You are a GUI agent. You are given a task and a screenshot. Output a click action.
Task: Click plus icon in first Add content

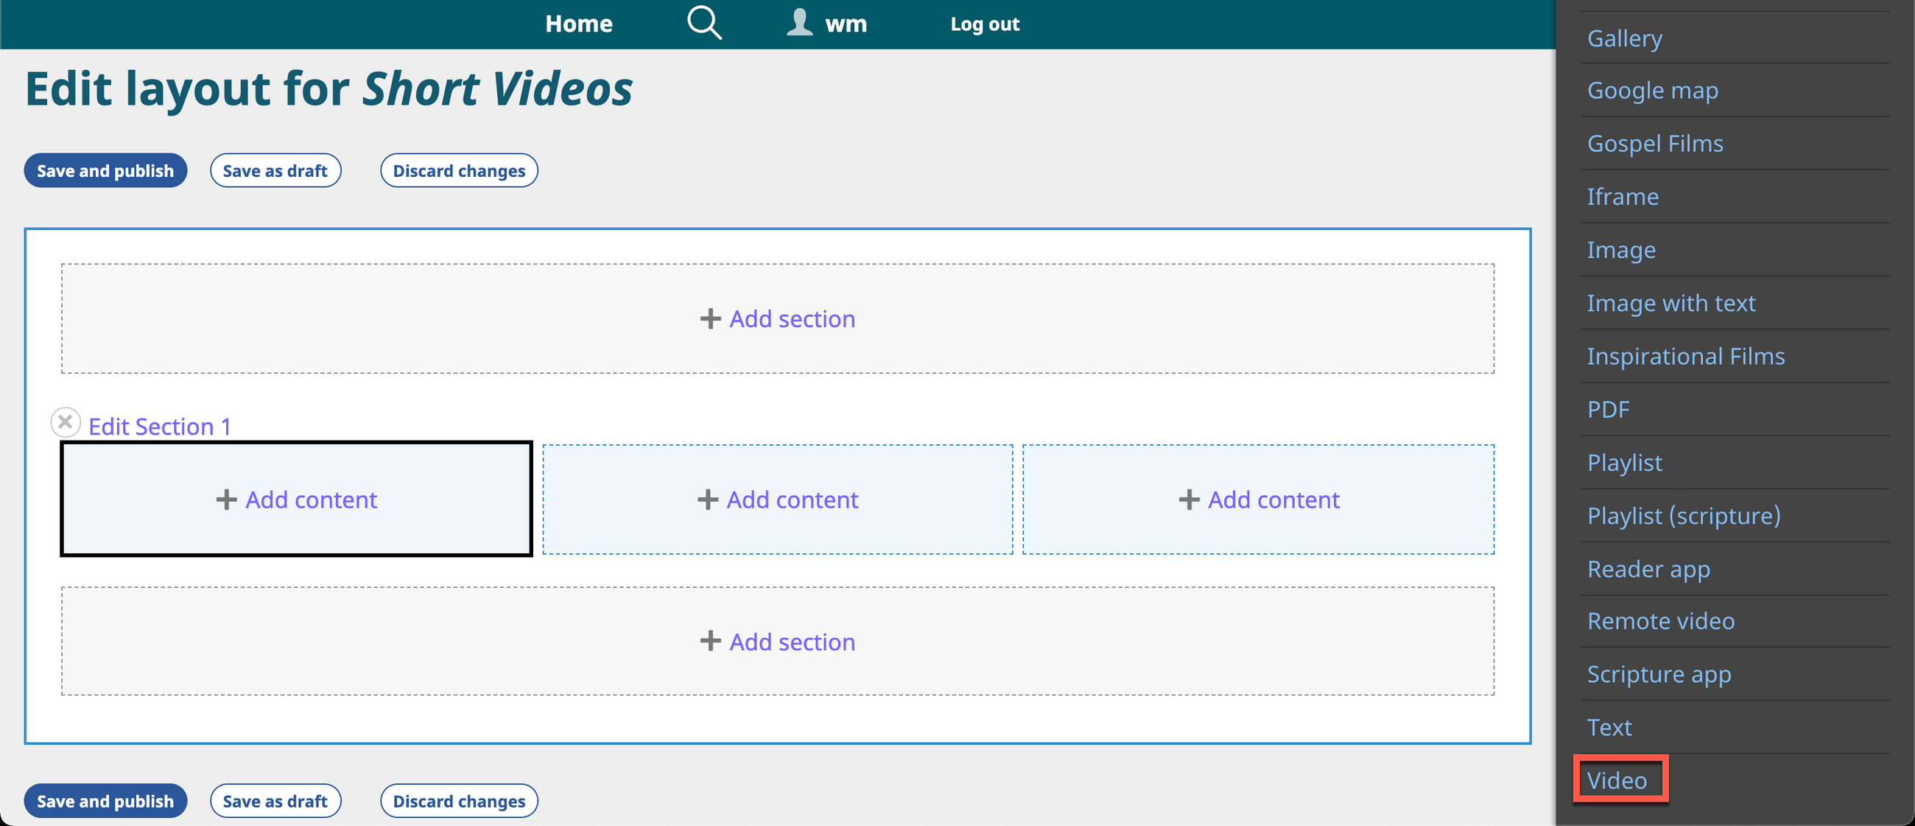pyautogui.click(x=226, y=500)
